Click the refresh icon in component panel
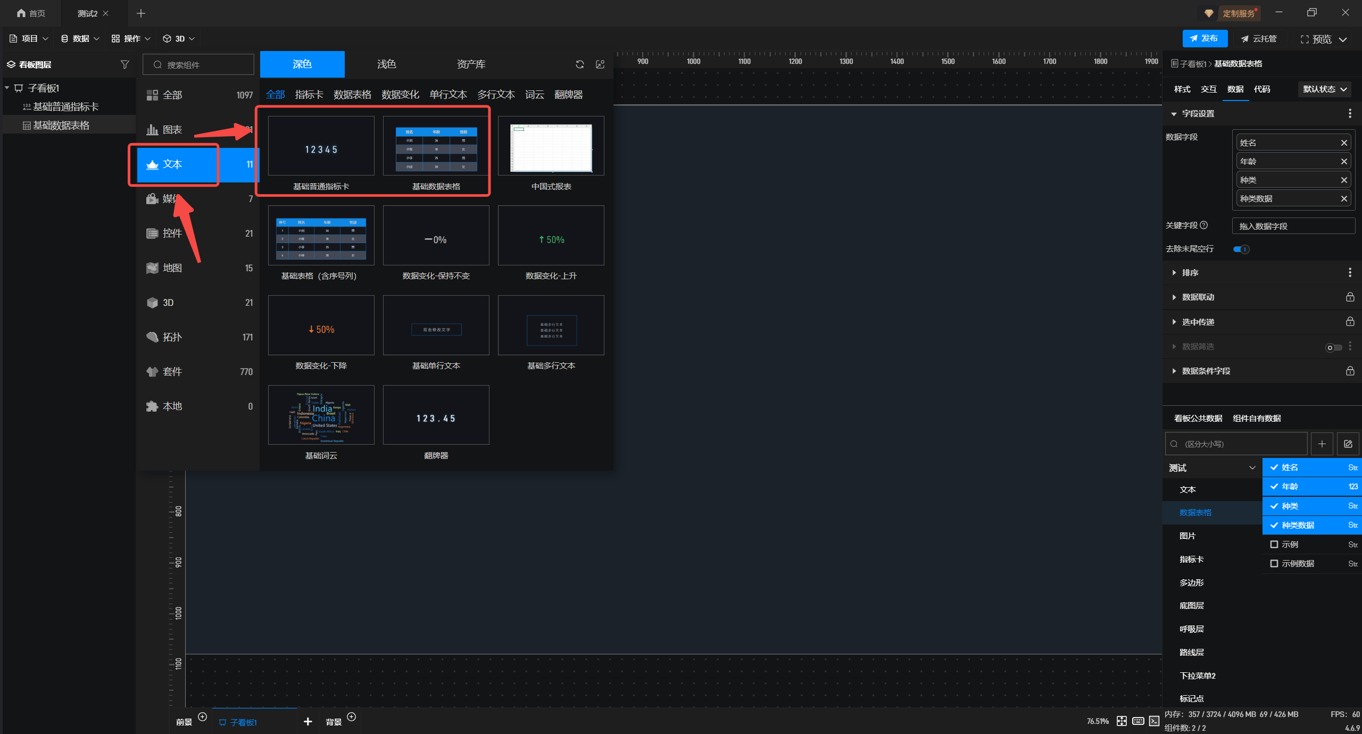The width and height of the screenshot is (1362, 734). 579,64
